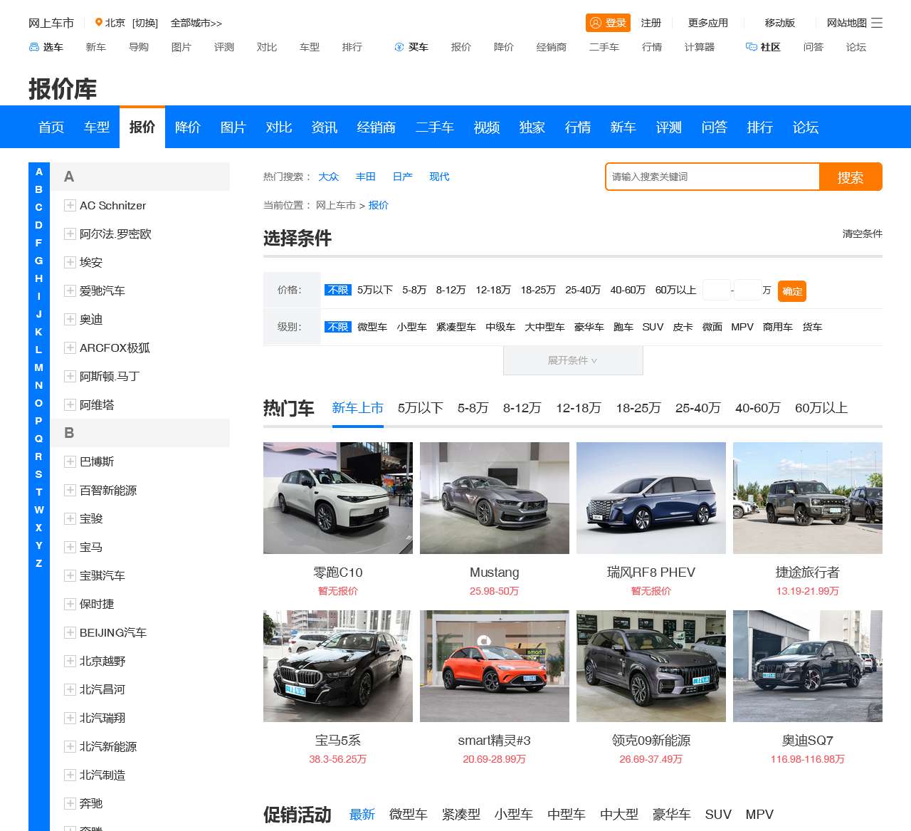Image resolution: width=911 pixels, height=831 pixels.
Task: Switch to the 车型 navbar tab
Action: click(97, 127)
